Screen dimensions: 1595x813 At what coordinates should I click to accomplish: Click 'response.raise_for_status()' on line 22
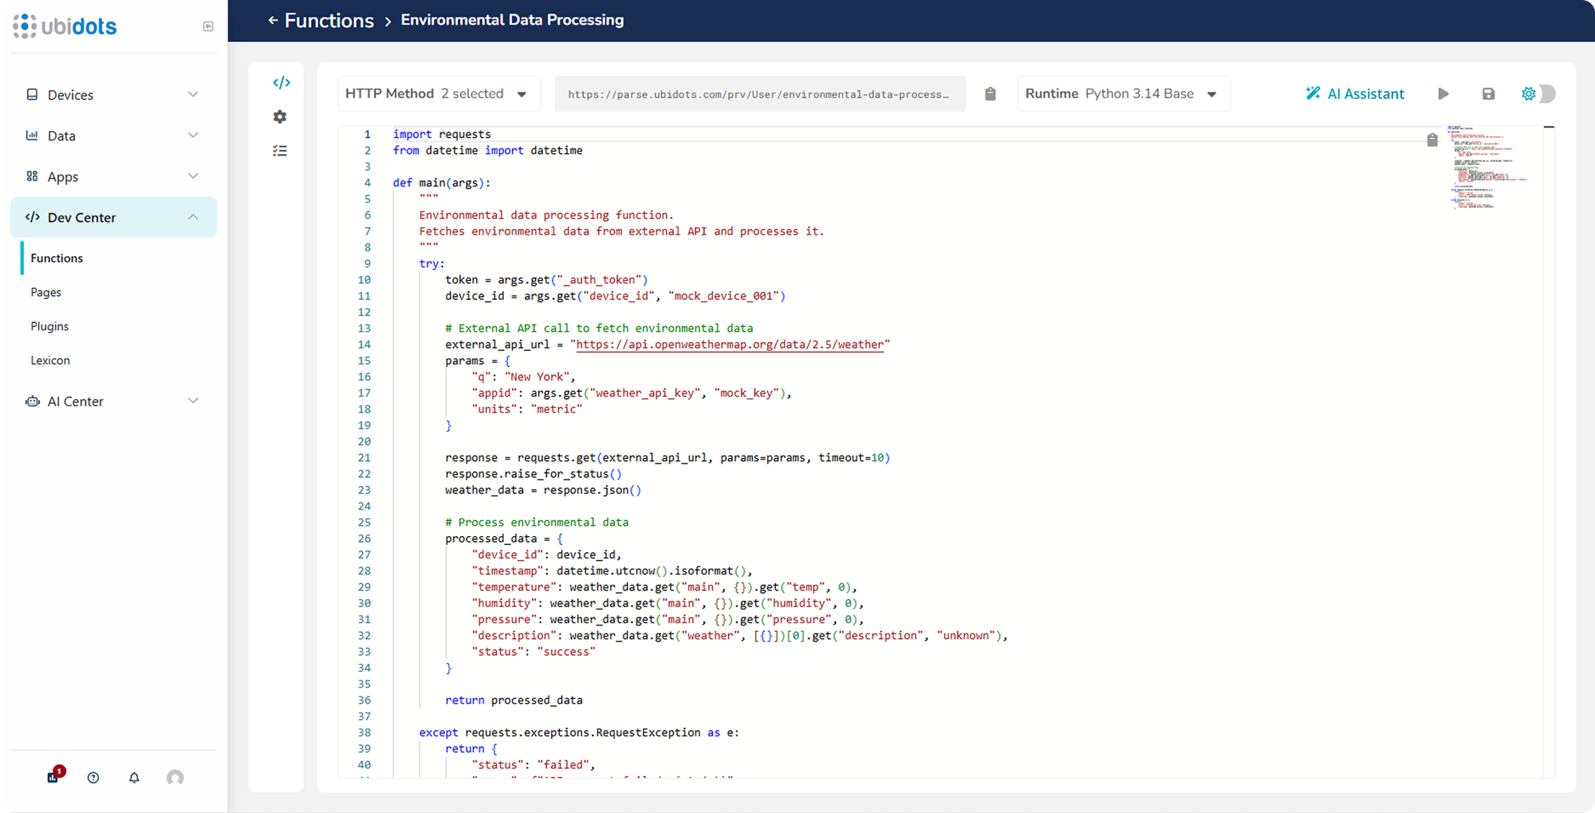(533, 474)
